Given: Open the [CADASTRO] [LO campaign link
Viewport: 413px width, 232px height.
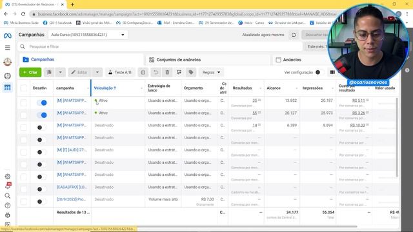Looking at the screenshot, I should tap(72, 187).
